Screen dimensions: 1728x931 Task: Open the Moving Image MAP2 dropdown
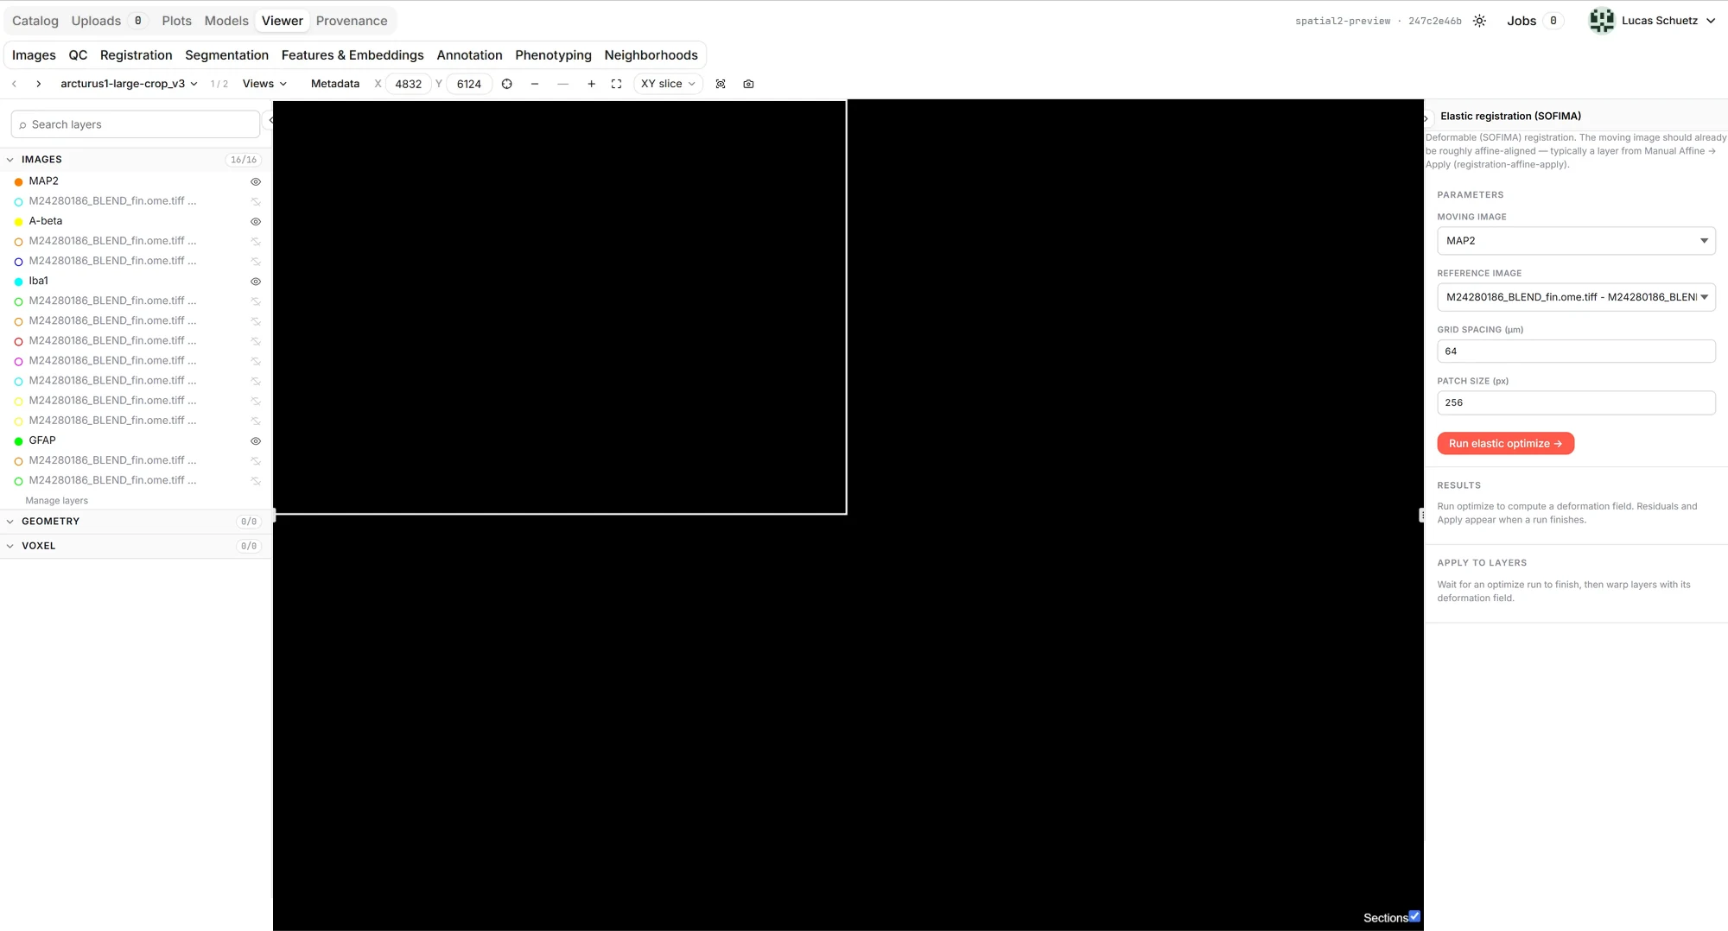(1576, 241)
